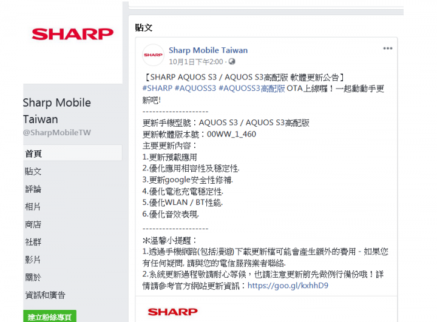Click the #AQUOSS3高配版 hashtag
Viewport: 437px width, 322px height.
pyautogui.click(x=252, y=89)
